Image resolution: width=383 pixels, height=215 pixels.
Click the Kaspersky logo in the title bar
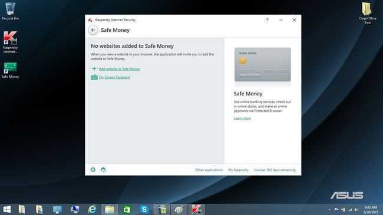coord(90,20)
